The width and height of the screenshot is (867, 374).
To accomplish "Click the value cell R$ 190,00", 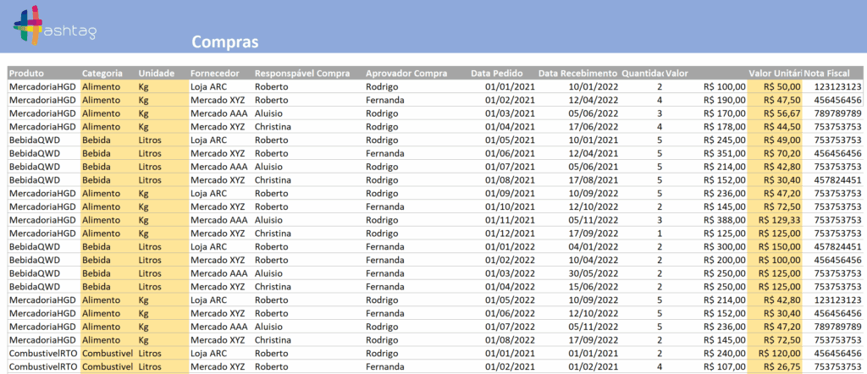I will [x=725, y=100].
